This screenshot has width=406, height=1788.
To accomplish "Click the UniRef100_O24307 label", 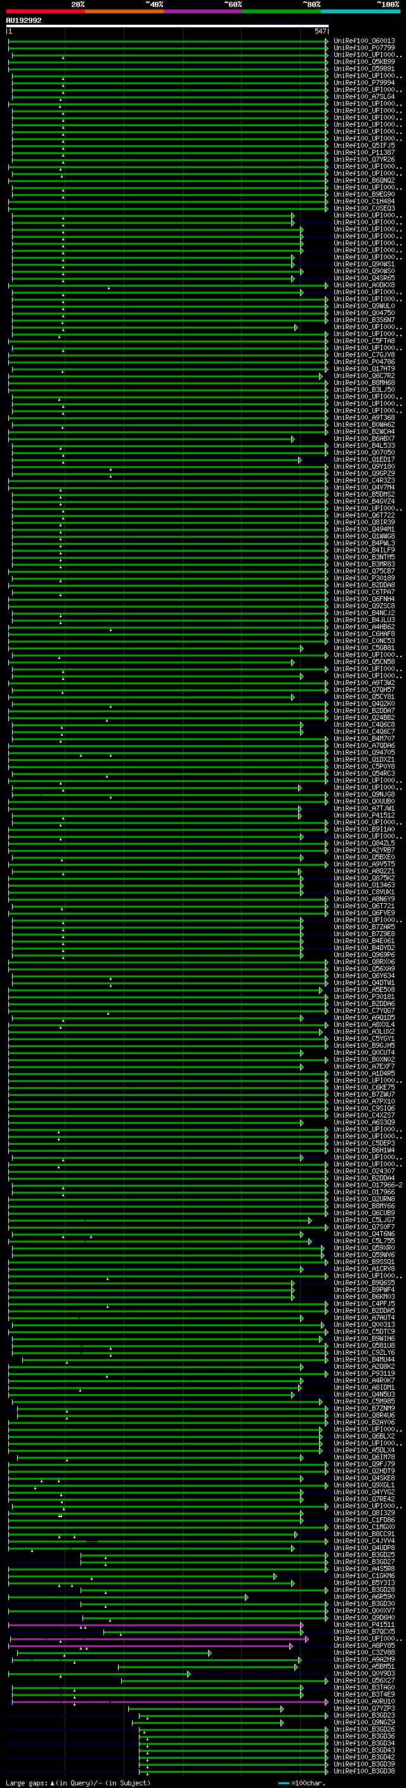I will click(364, 1171).
